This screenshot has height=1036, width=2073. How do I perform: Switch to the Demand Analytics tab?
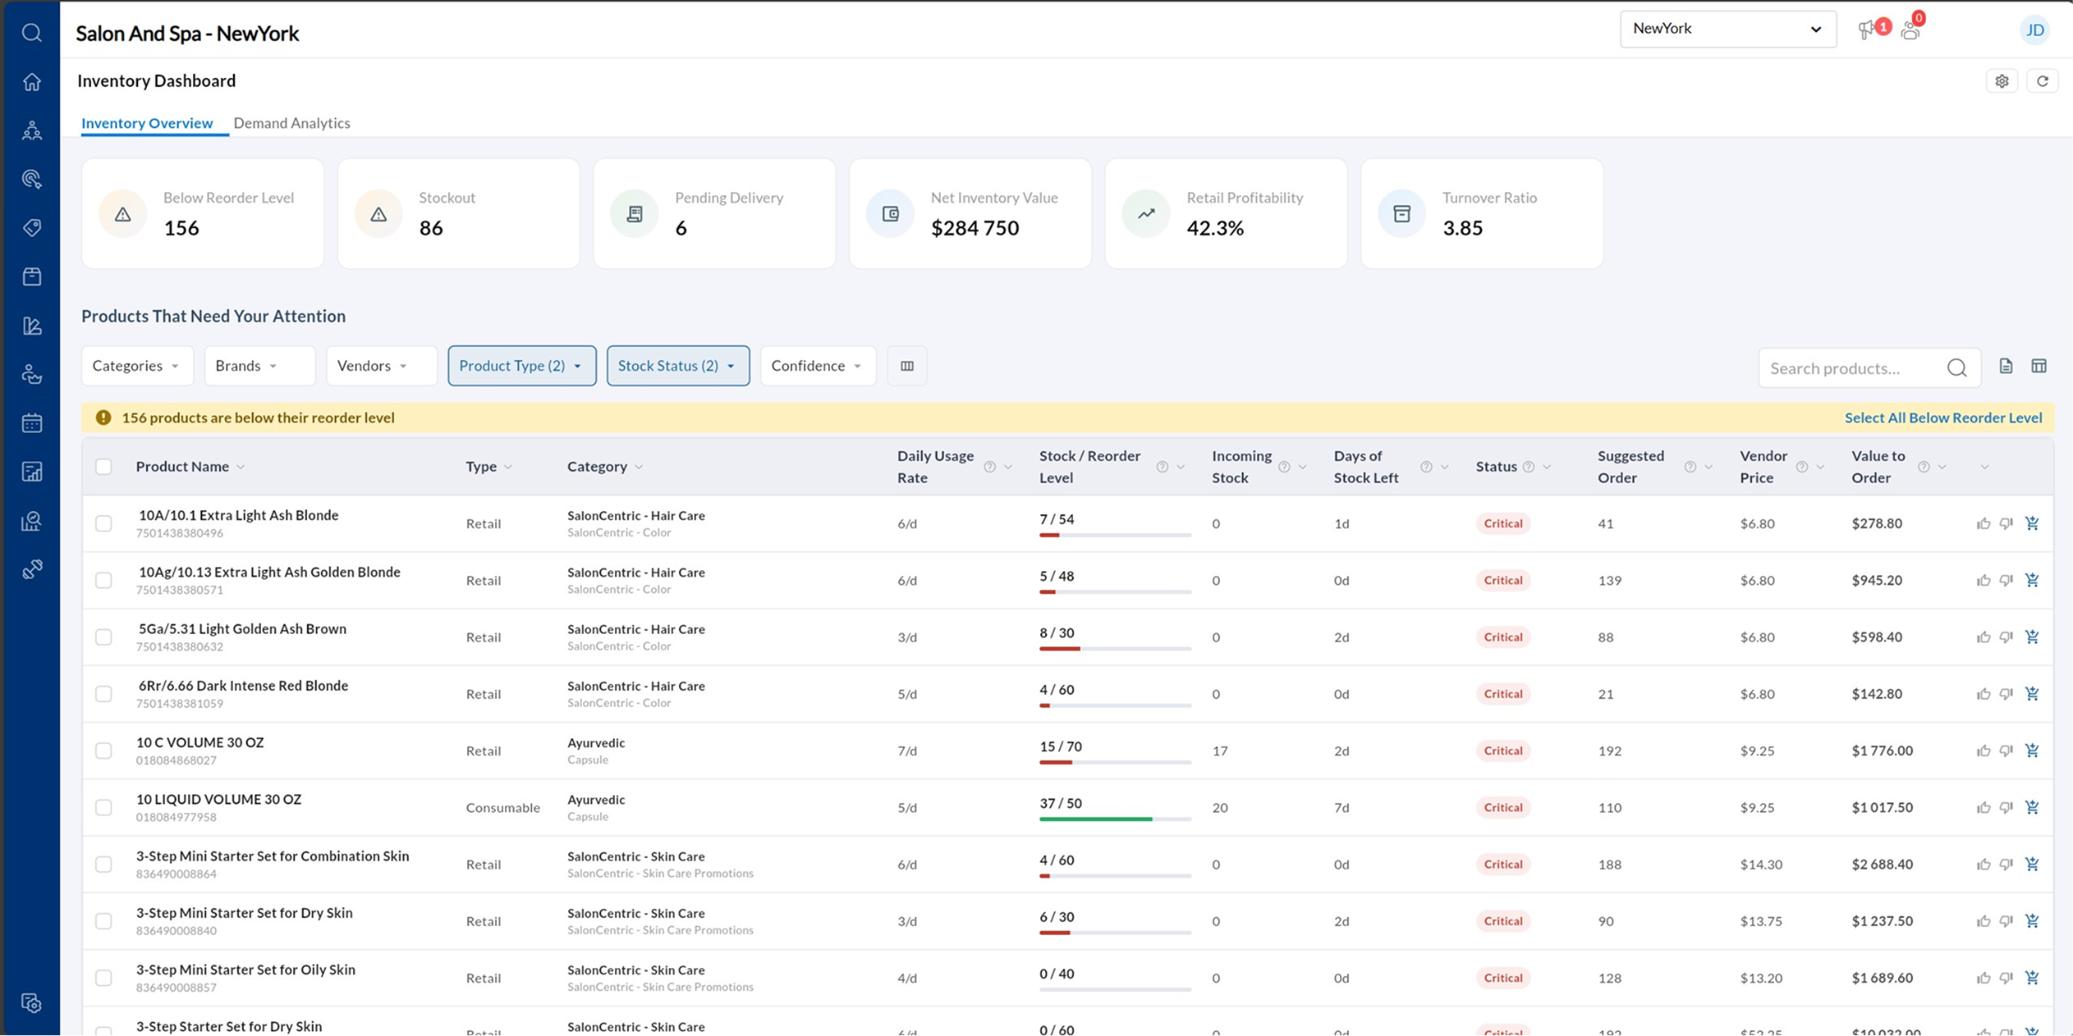coord(291,123)
